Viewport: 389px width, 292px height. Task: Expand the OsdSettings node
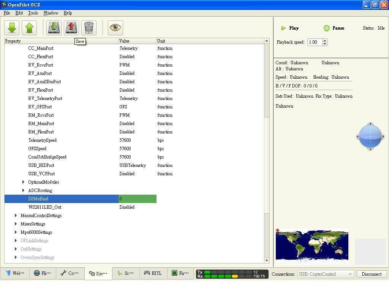(16, 249)
